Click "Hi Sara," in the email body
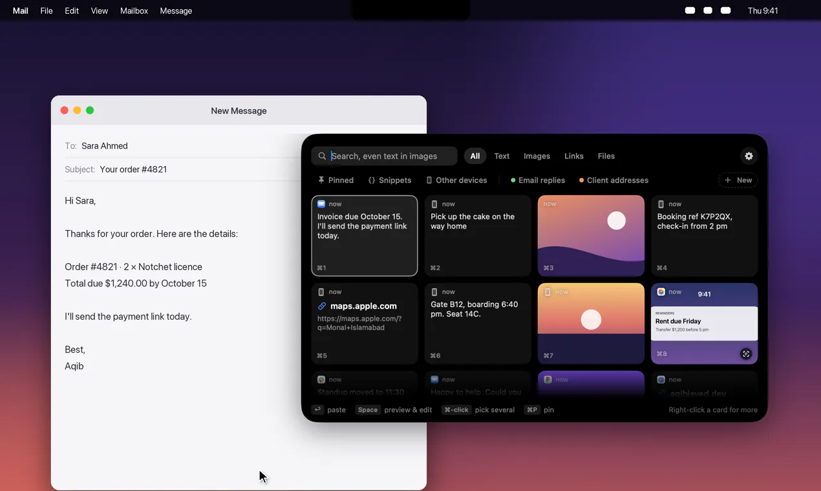This screenshot has width=821, height=491. [80, 201]
